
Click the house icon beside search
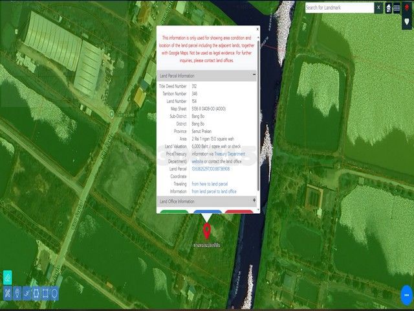(x=389, y=8)
